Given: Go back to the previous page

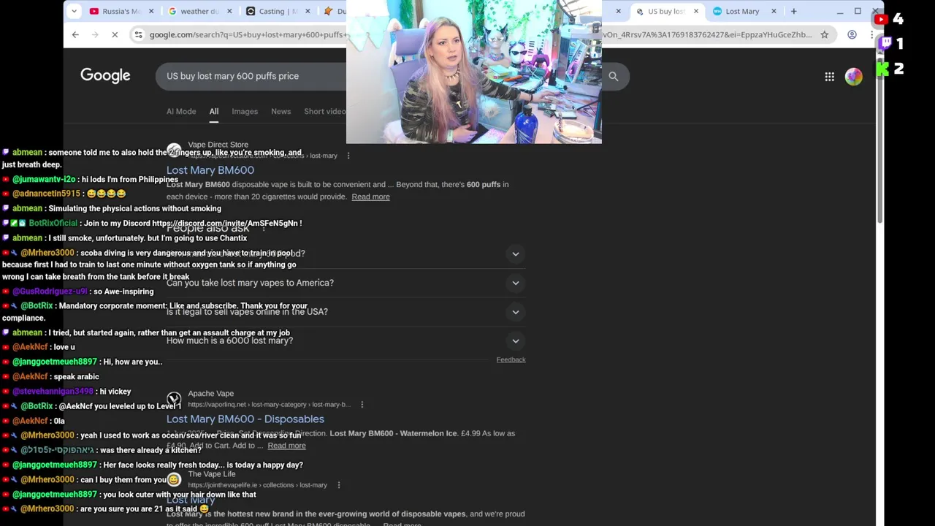Looking at the screenshot, I should (75, 34).
